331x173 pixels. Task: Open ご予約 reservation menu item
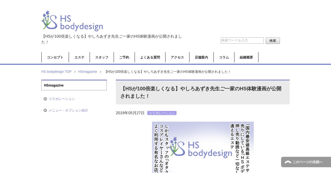click(124, 57)
